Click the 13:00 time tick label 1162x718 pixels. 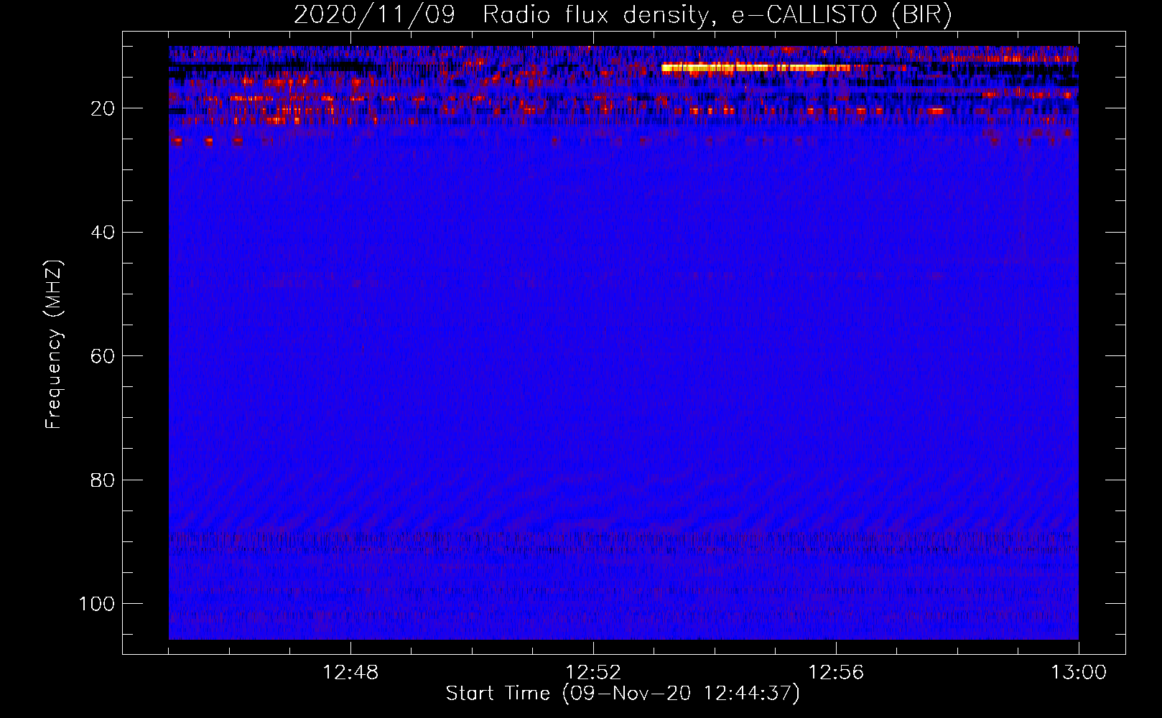[x=1079, y=673]
